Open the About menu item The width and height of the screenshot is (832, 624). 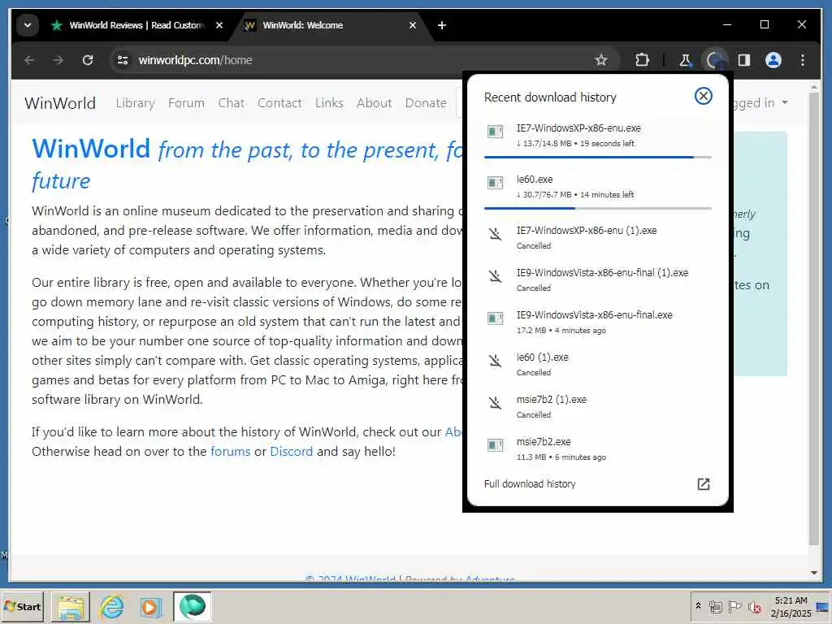tap(374, 103)
